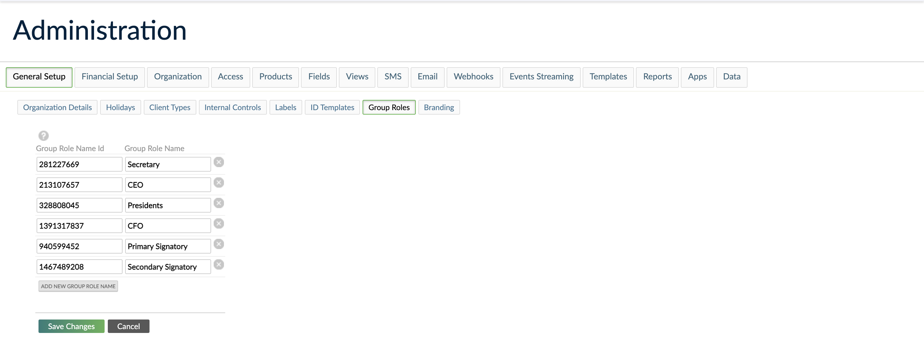The image size is (924, 356).
Task: Click the 1391317837 role ID field
Action: [79, 226]
